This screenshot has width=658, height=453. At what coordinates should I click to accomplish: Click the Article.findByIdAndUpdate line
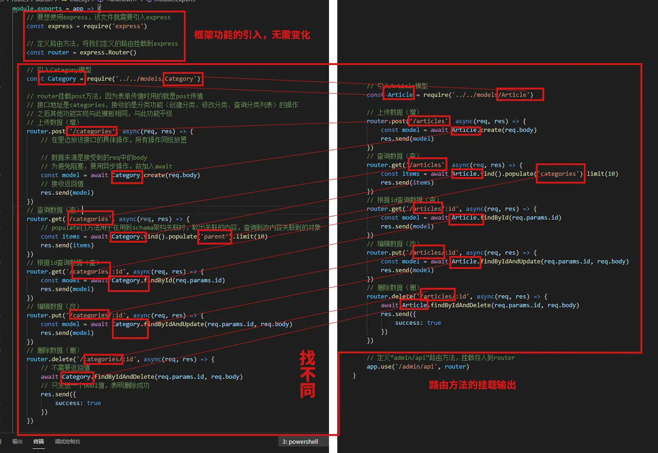(x=505, y=262)
